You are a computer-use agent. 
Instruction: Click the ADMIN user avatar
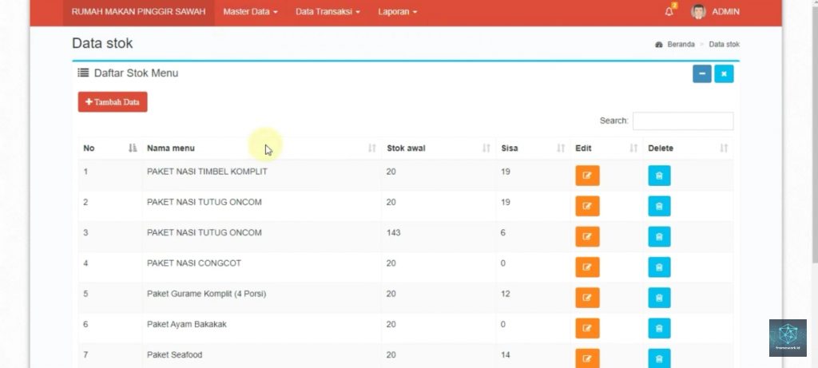[x=698, y=12]
